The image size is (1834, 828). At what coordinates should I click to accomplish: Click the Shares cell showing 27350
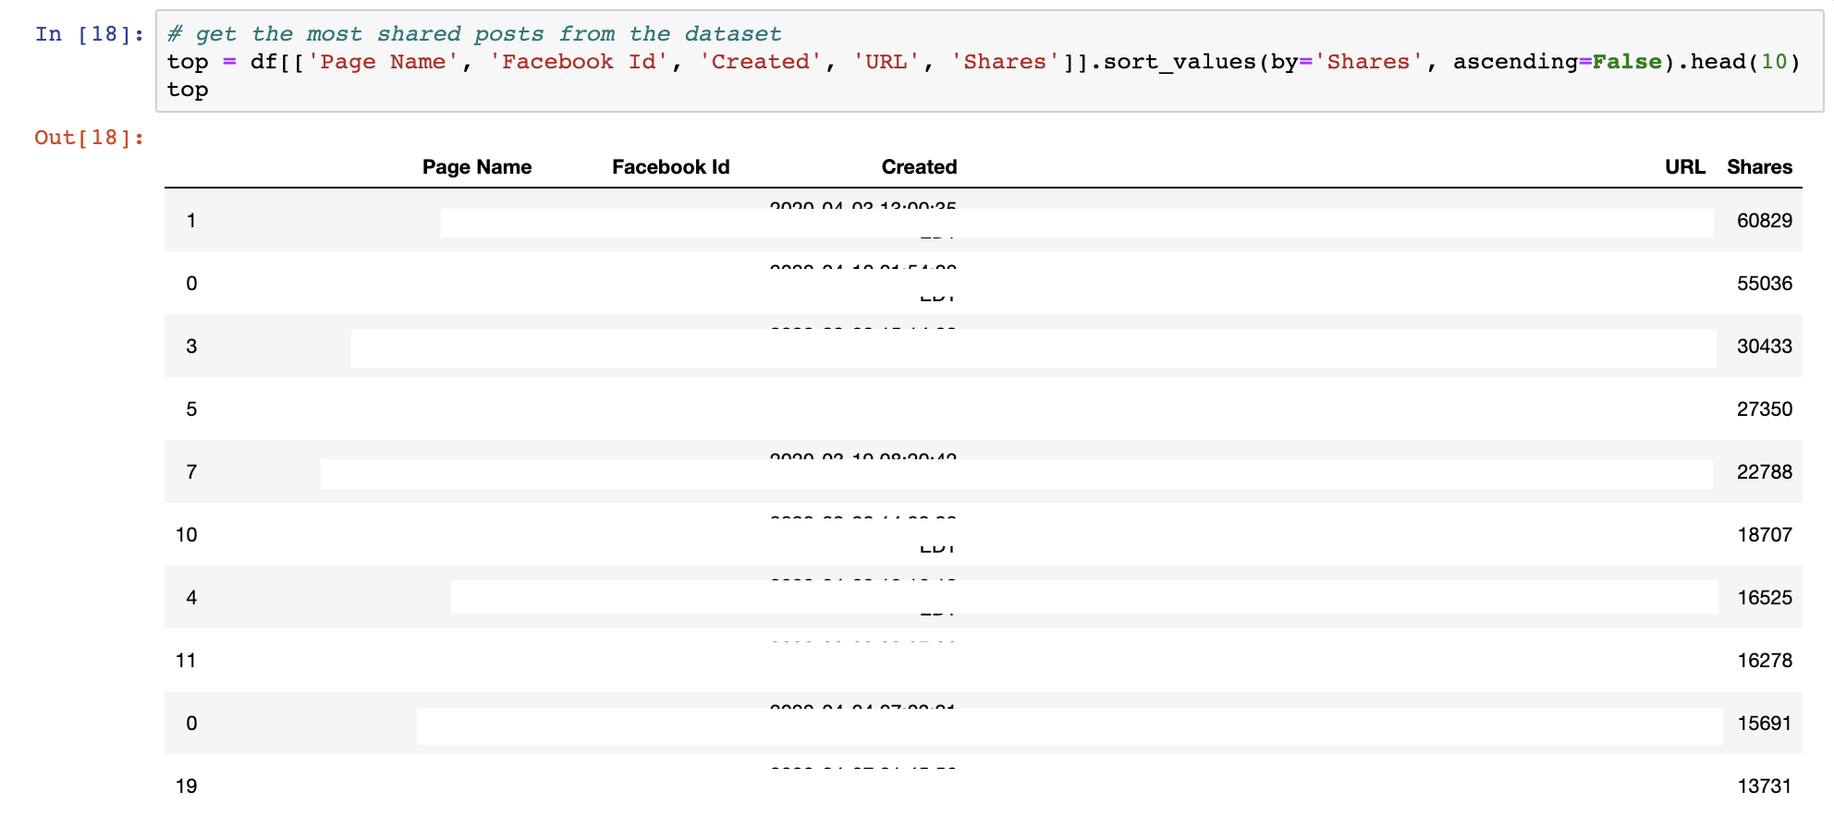click(1764, 409)
